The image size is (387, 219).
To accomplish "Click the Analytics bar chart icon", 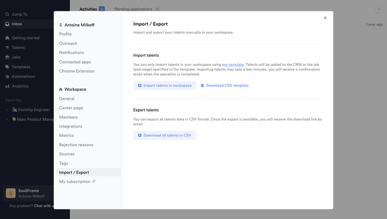I will 7,86.
